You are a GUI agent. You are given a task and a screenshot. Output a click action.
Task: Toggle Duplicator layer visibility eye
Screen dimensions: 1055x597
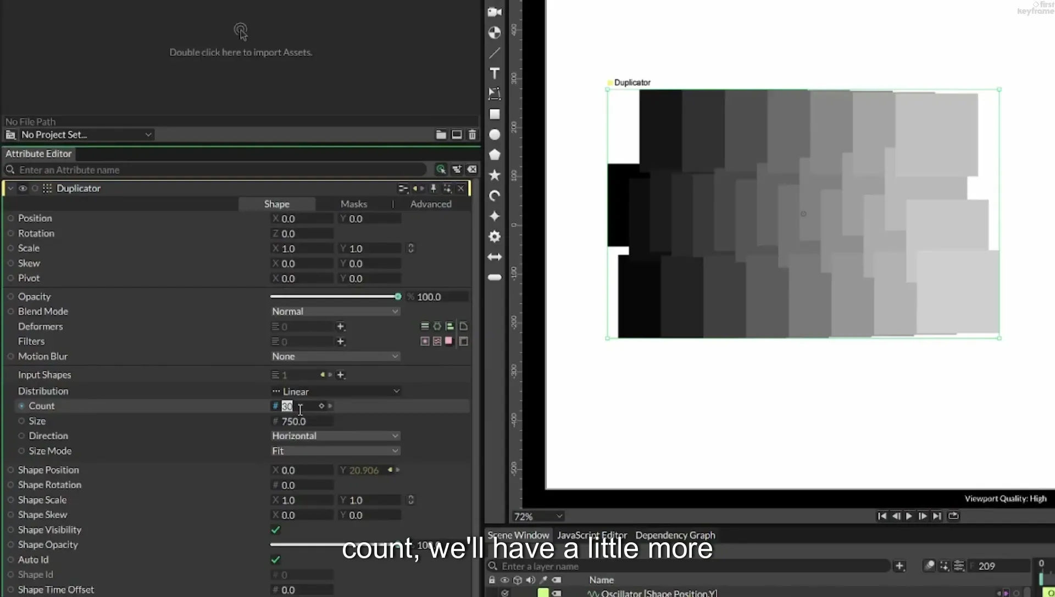[x=23, y=188]
